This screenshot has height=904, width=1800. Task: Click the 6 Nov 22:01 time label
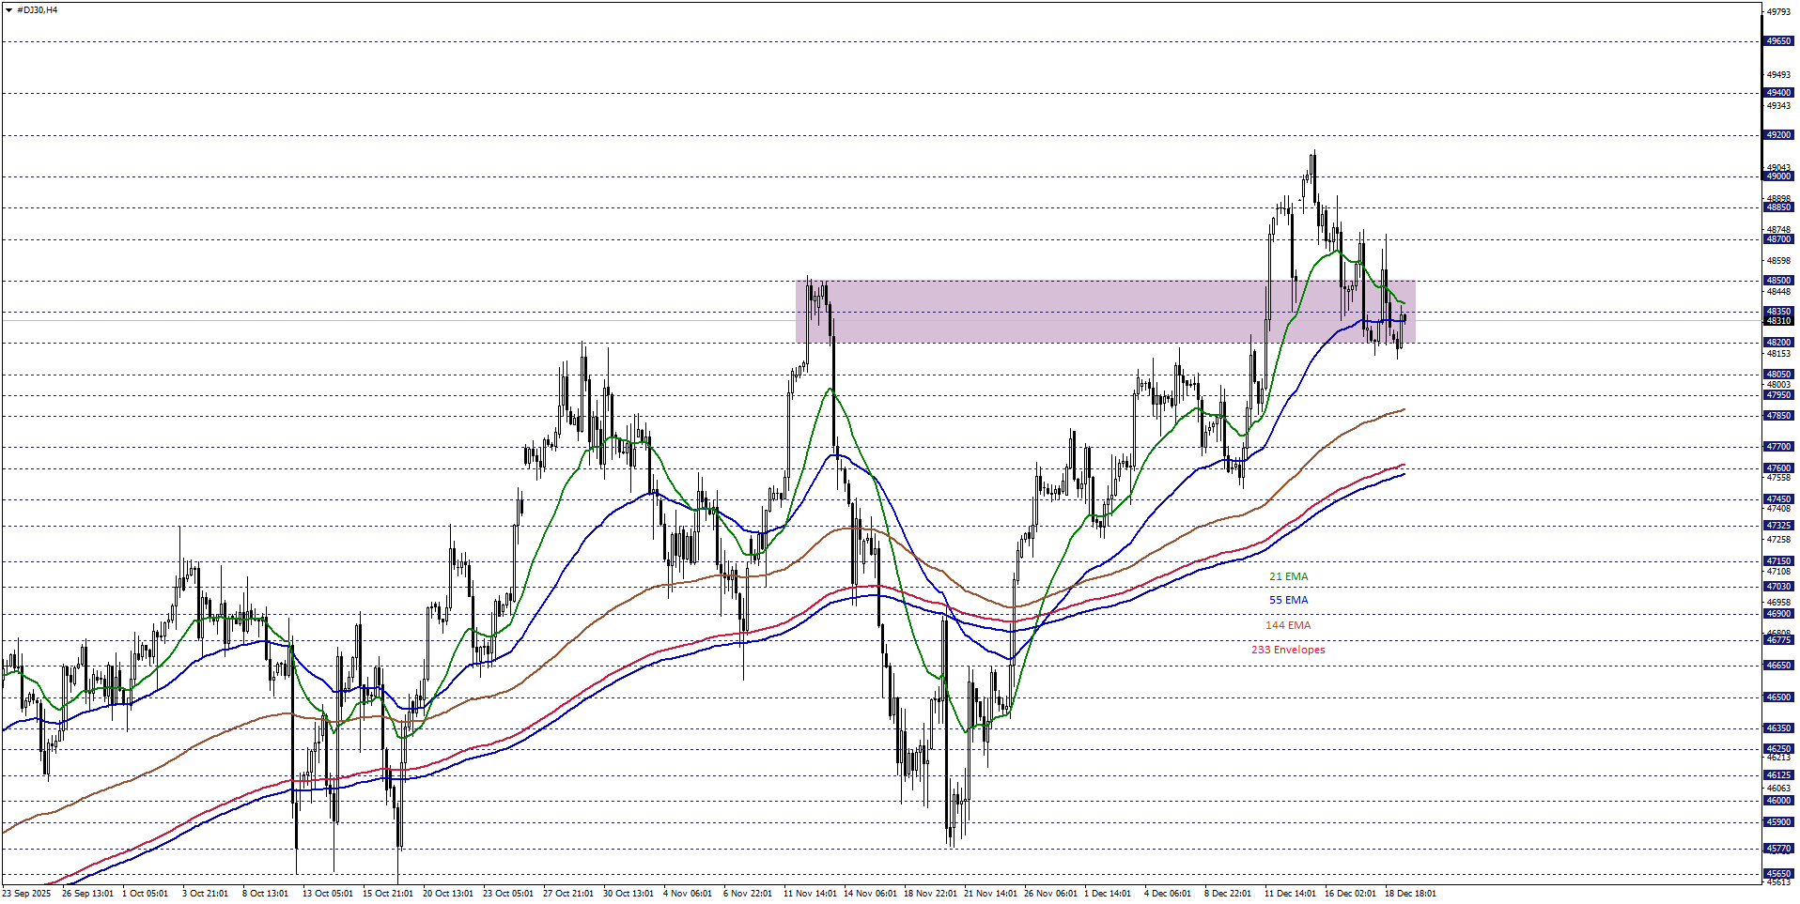pos(748,894)
